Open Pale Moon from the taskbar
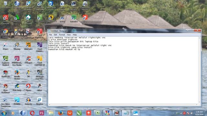The image size is (207, 116). point(23,113)
